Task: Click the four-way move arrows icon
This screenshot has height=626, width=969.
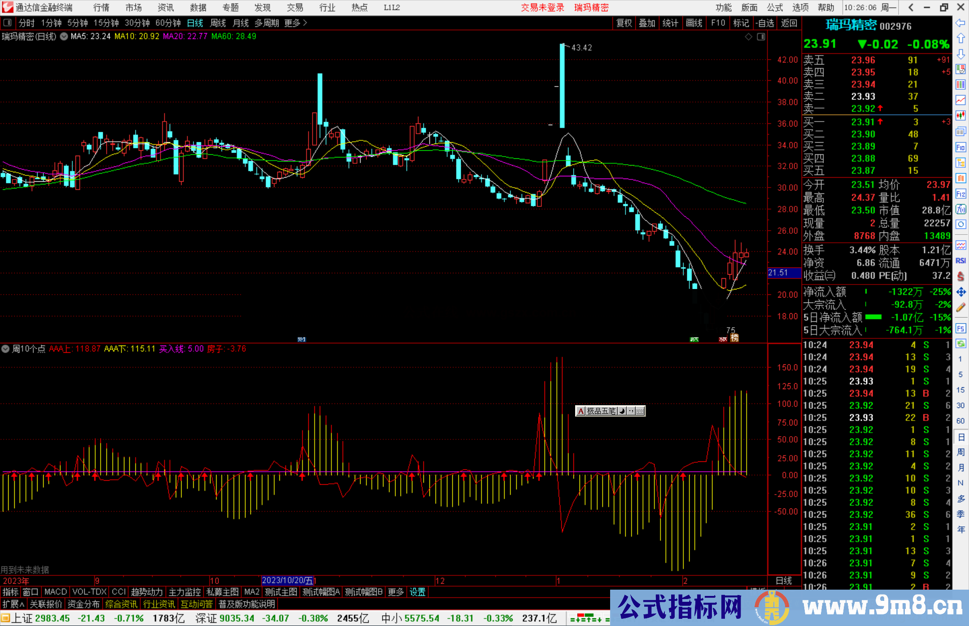Action: pyautogui.click(x=960, y=292)
